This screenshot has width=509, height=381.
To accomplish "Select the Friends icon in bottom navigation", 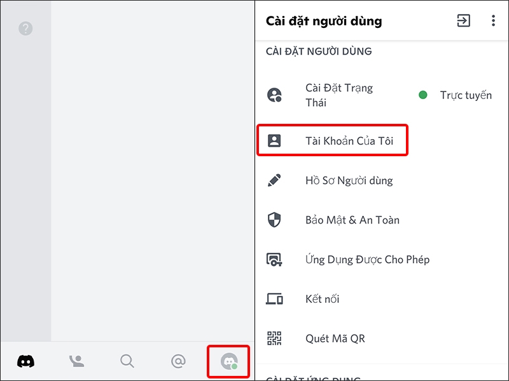I will coord(76,361).
